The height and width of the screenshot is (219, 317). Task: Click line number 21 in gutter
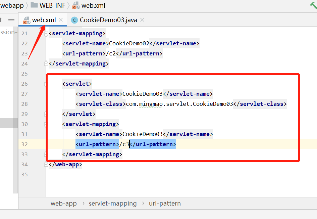(x=24, y=33)
